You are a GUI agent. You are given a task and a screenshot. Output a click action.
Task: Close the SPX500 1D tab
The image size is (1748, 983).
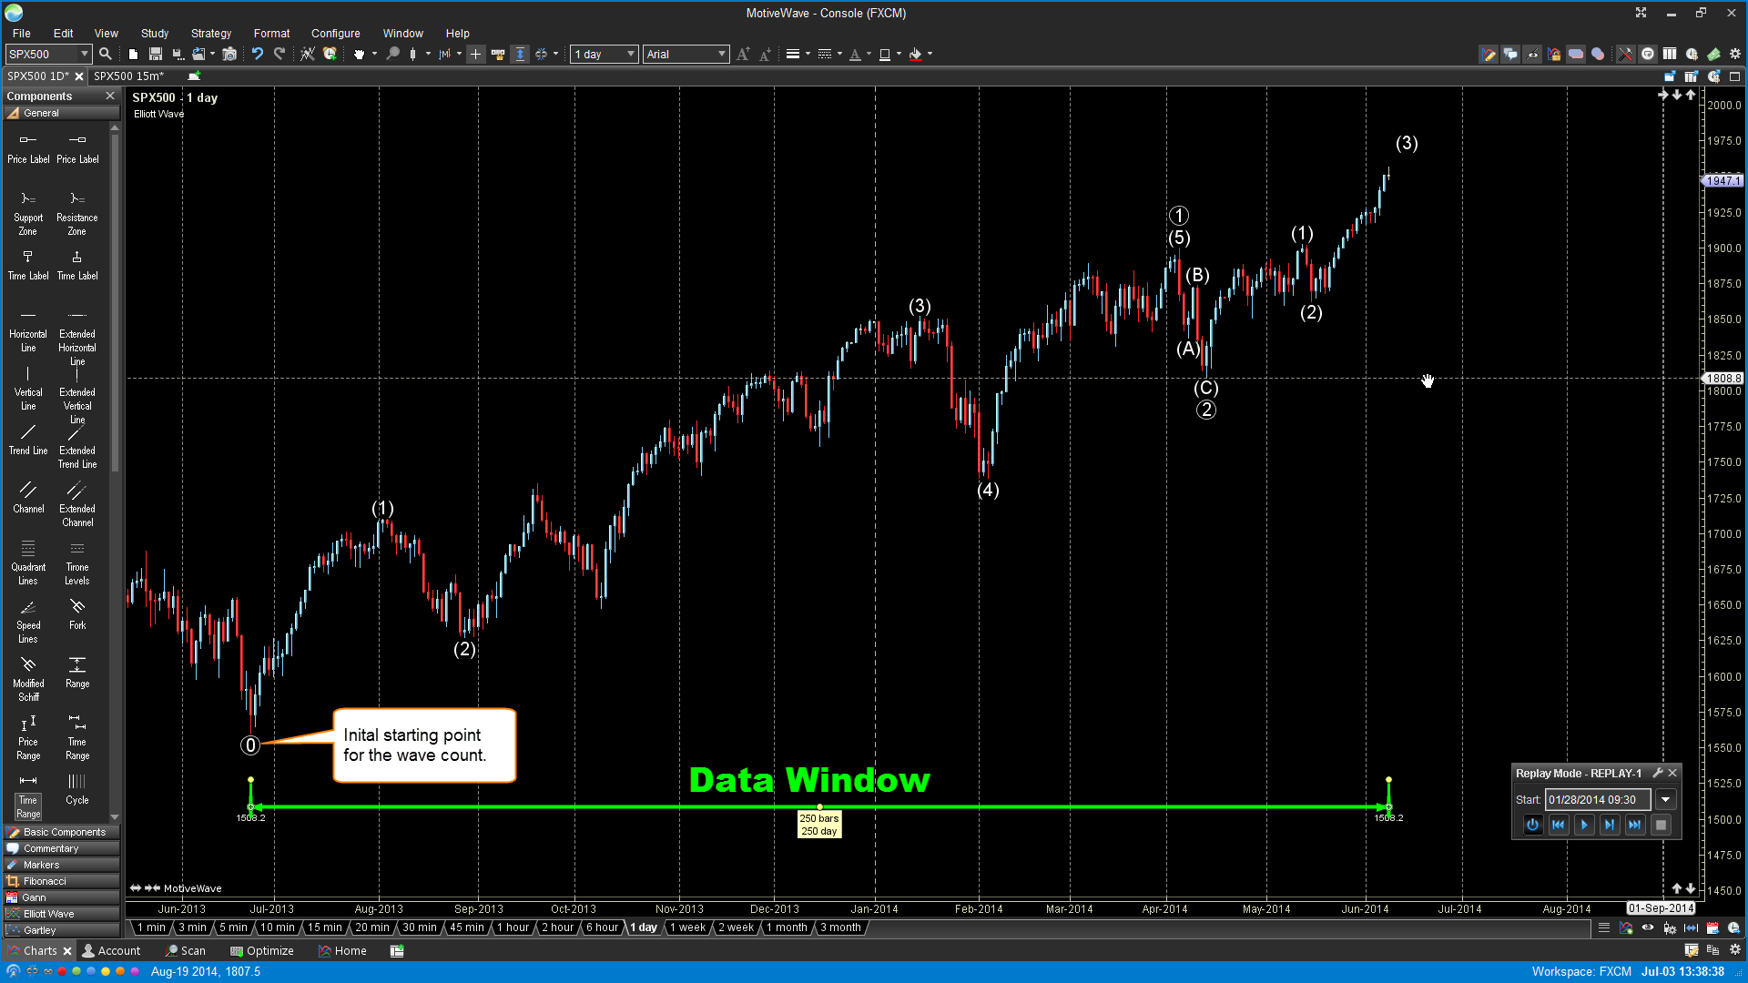pyautogui.click(x=79, y=76)
